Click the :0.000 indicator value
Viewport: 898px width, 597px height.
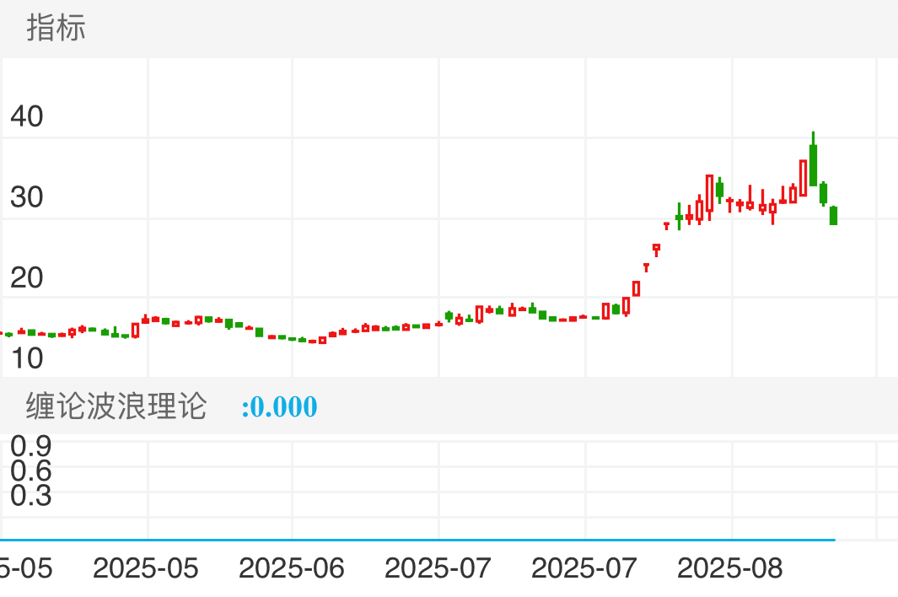click(279, 406)
